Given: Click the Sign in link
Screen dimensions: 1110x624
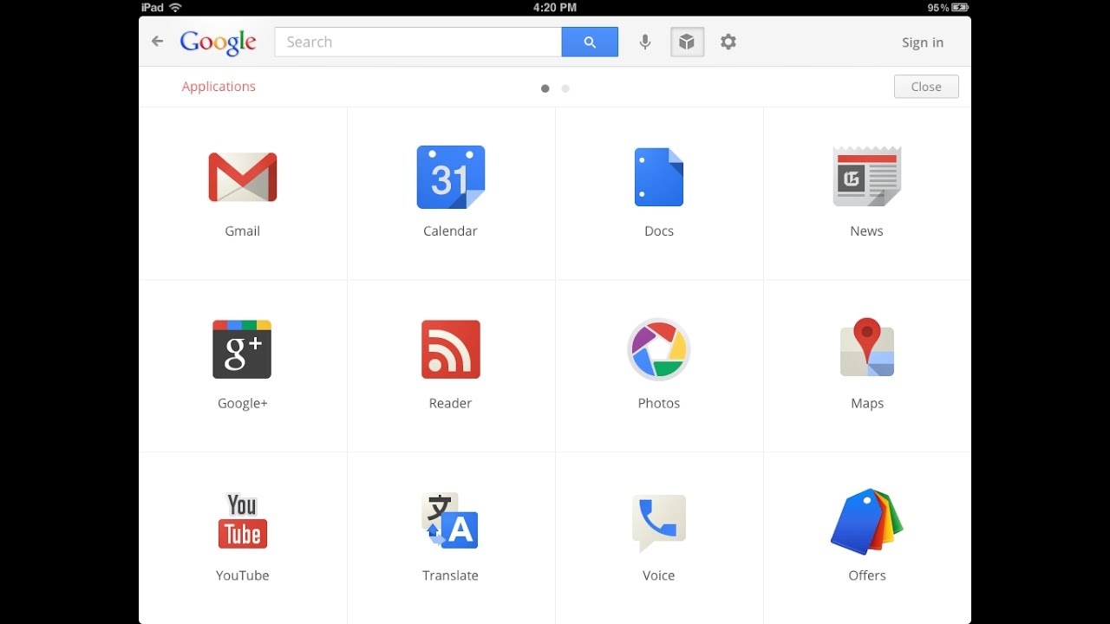Looking at the screenshot, I should click(x=923, y=42).
